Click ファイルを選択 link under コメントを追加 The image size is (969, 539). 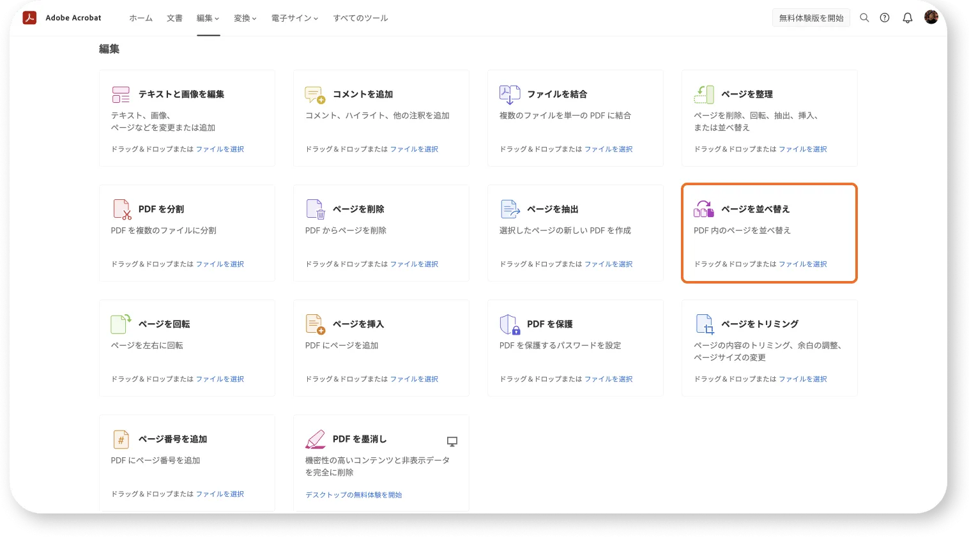coord(414,149)
